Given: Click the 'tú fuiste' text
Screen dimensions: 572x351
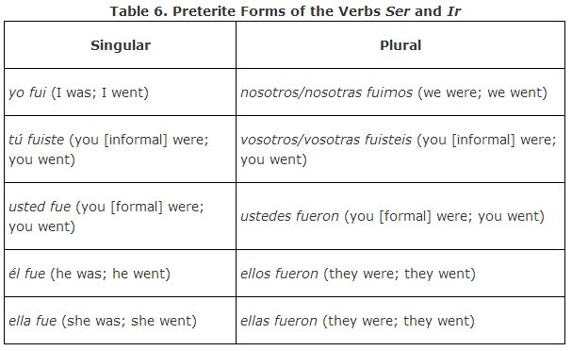Looking at the screenshot, I should 37,140.
